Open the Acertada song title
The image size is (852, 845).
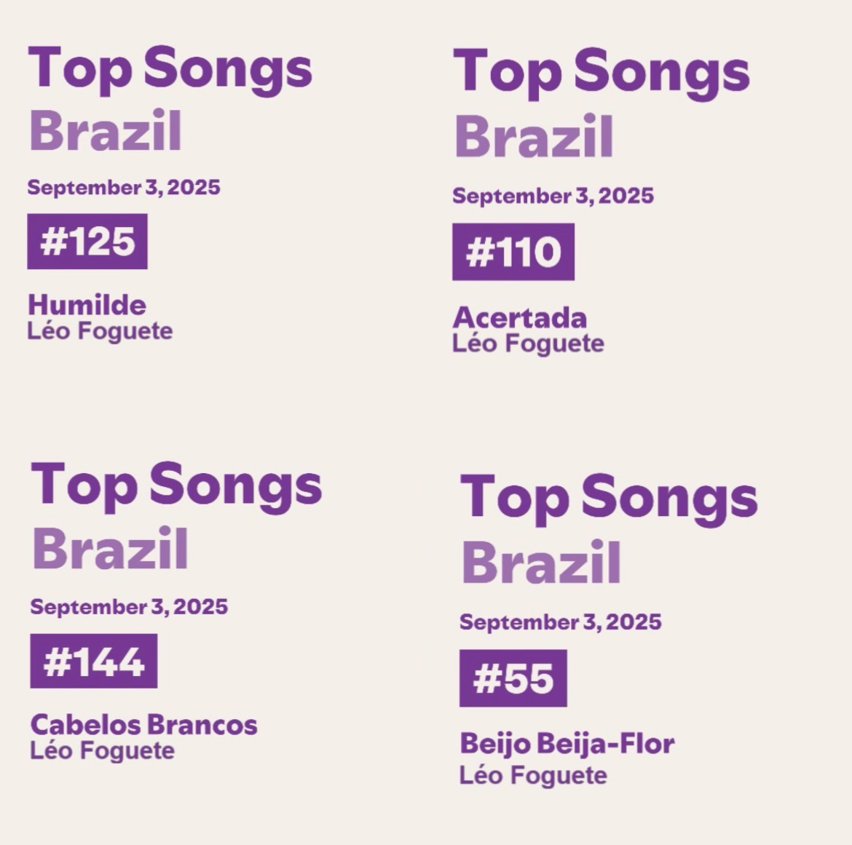(x=519, y=317)
